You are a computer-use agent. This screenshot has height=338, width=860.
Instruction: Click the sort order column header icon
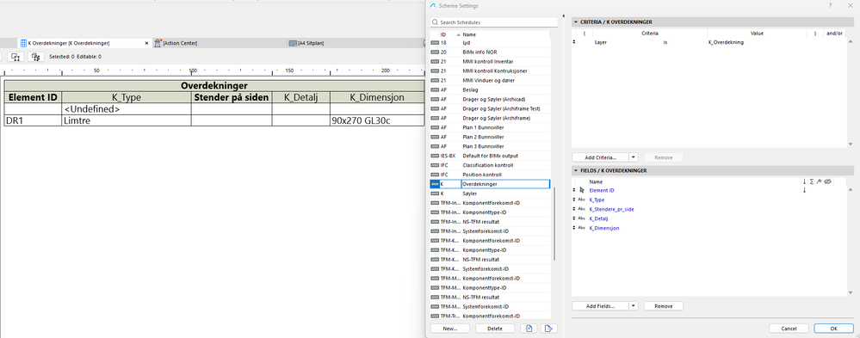coord(804,181)
